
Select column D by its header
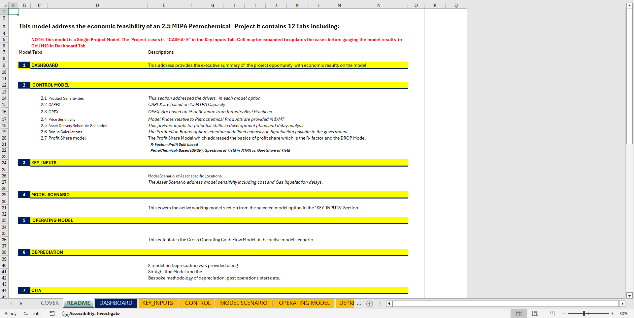tap(97, 5)
